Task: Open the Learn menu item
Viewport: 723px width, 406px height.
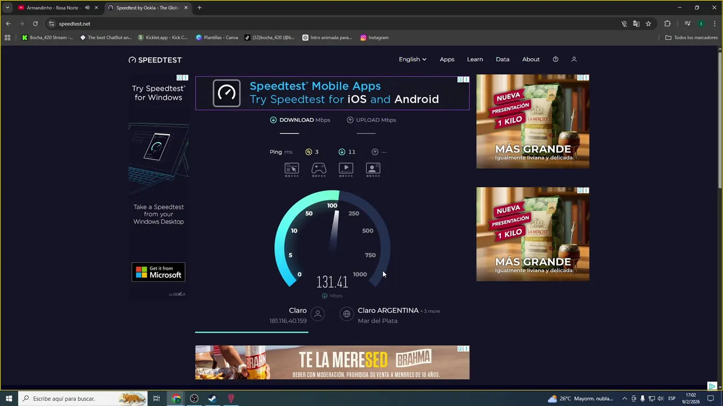Action: (475, 59)
